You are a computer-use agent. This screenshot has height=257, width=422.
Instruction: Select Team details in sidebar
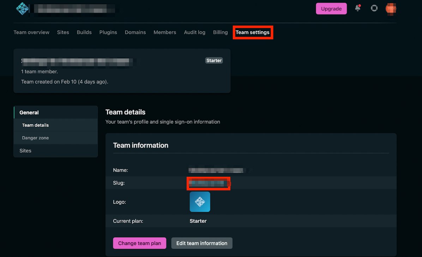(35, 125)
